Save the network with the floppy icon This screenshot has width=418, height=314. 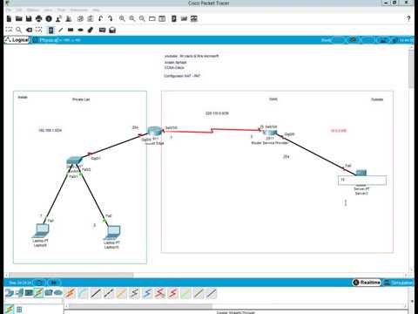point(29,19)
